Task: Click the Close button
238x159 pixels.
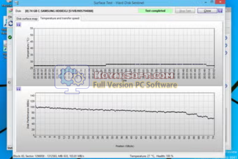Action: coord(207,11)
